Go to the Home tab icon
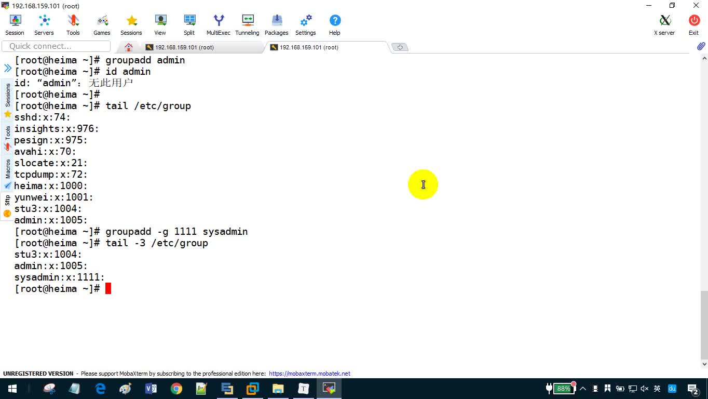Viewport: 708px width, 399px height. 129,47
